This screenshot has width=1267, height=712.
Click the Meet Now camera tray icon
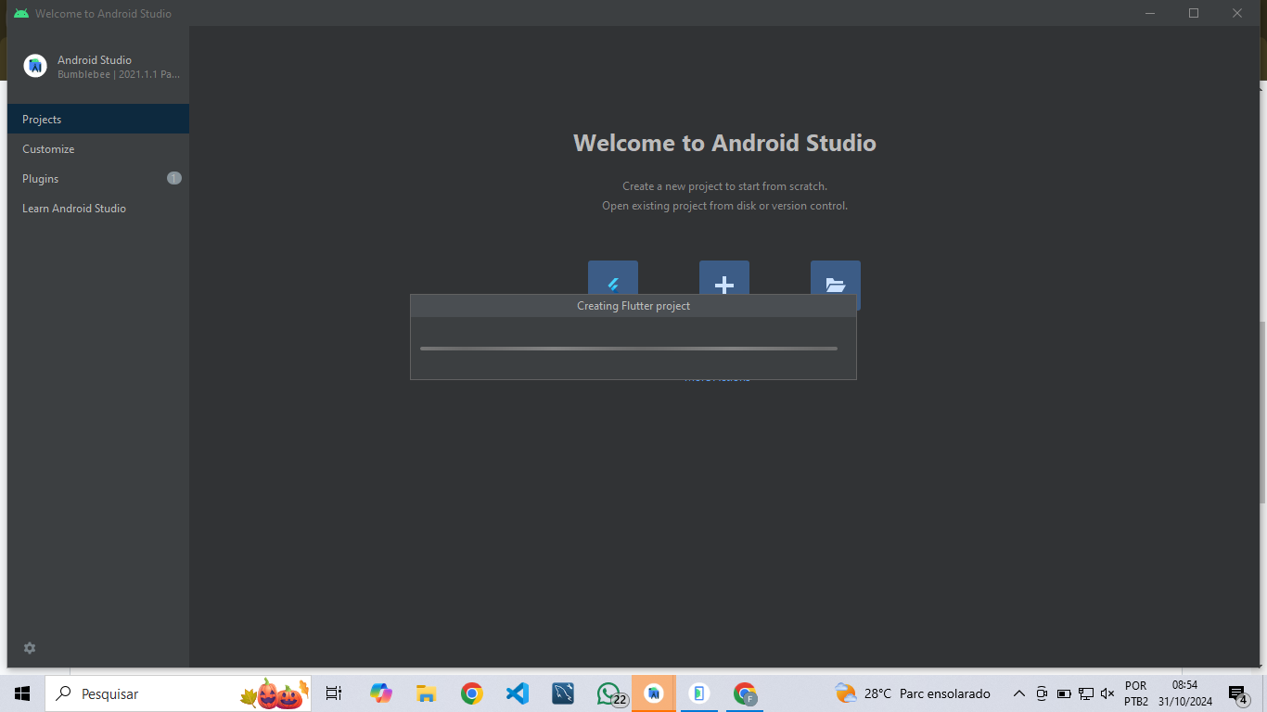[1042, 693]
